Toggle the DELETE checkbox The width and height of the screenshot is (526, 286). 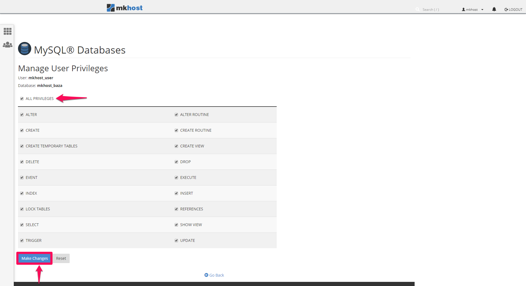22,162
